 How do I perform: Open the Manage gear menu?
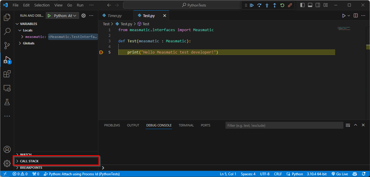7,163
